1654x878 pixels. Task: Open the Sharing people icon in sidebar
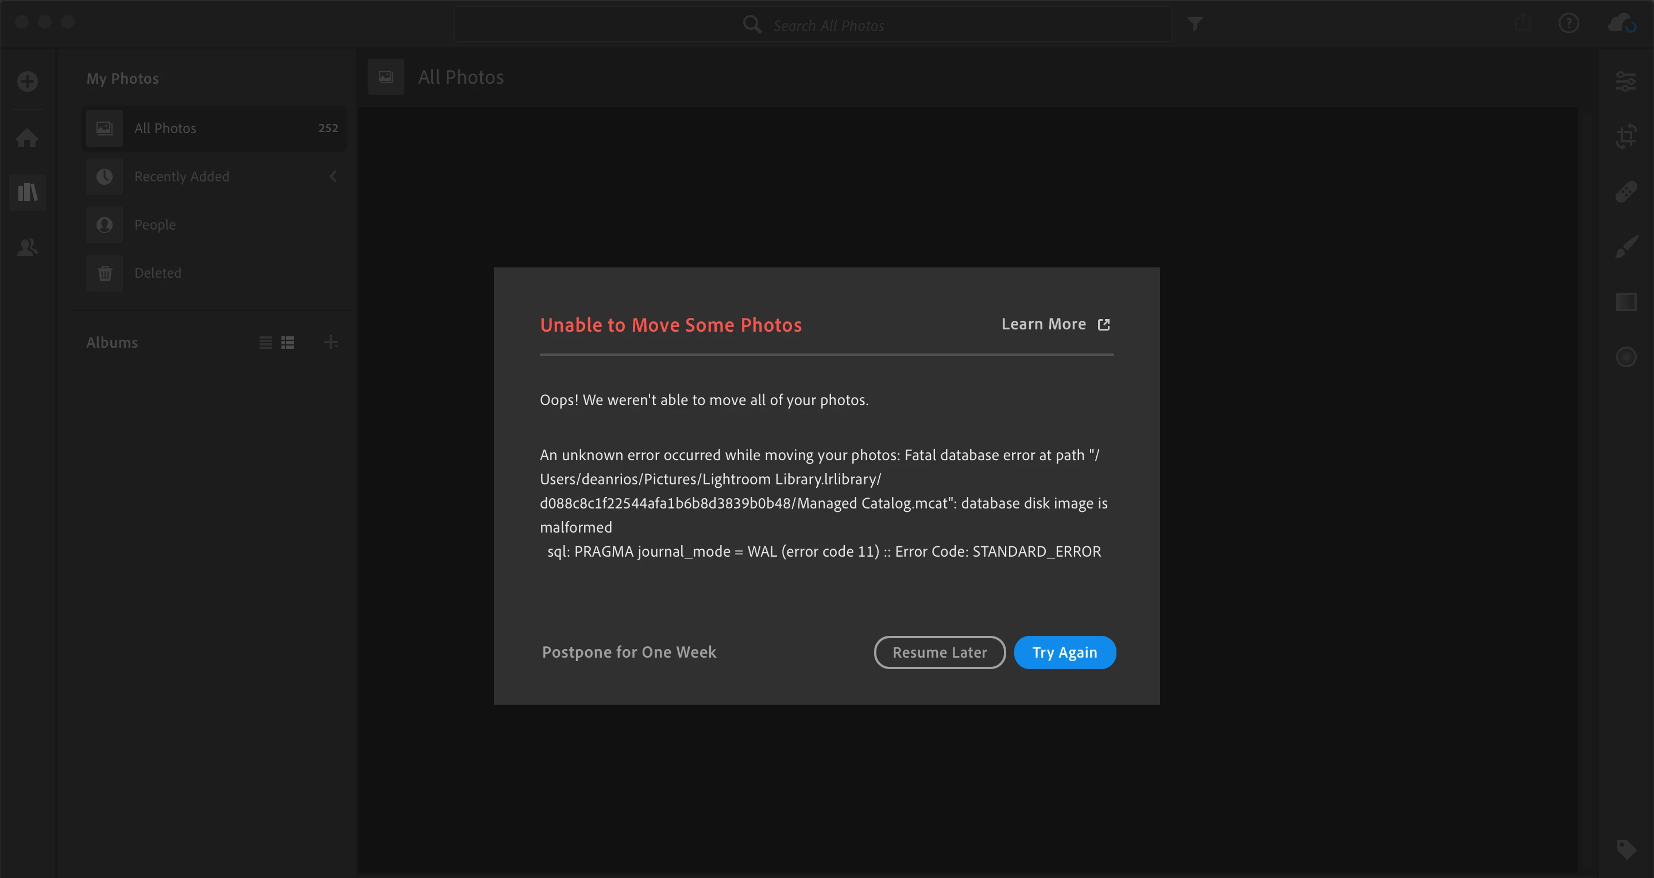tap(27, 247)
